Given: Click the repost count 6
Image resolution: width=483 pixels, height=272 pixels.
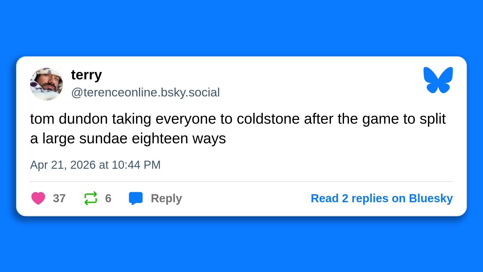Looking at the screenshot, I should 108,198.
